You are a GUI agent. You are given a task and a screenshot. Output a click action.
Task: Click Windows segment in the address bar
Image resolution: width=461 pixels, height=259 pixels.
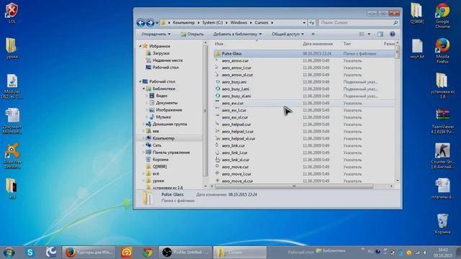238,22
